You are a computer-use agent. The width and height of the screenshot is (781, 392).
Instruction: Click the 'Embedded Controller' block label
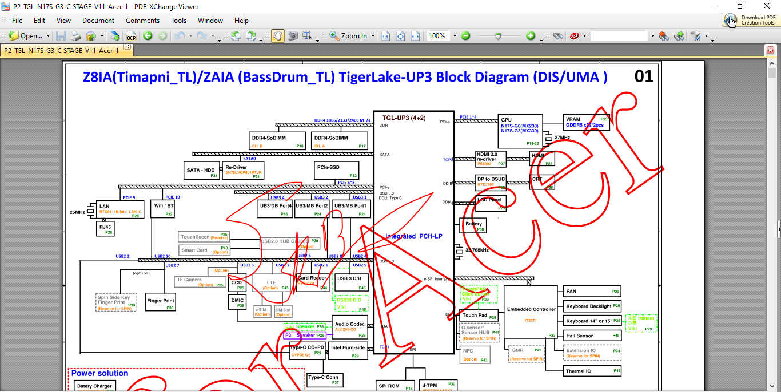pos(532,309)
